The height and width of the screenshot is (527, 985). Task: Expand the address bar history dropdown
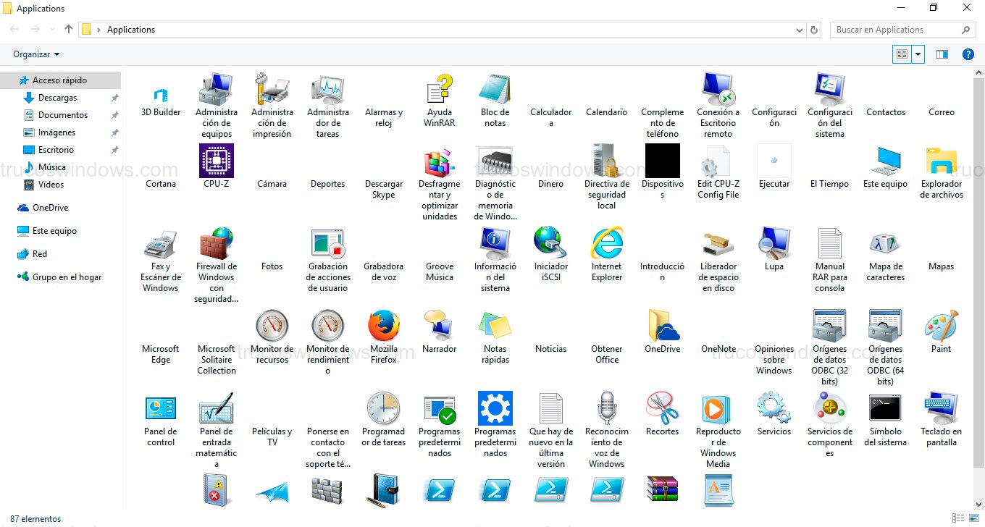coord(800,30)
